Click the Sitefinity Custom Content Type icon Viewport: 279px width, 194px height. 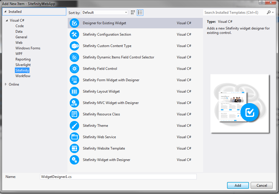[74, 46]
